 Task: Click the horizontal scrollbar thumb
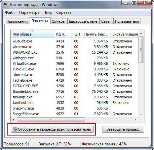pos(51,120)
